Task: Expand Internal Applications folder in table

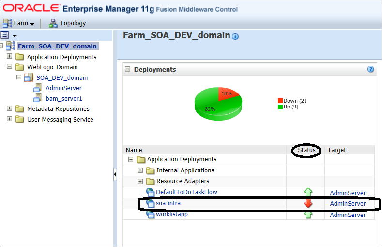Action: point(140,170)
